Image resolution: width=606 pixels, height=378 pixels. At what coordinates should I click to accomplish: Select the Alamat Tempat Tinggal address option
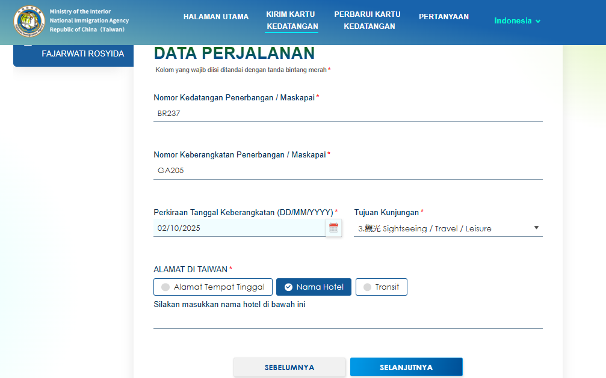(x=212, y=287)
